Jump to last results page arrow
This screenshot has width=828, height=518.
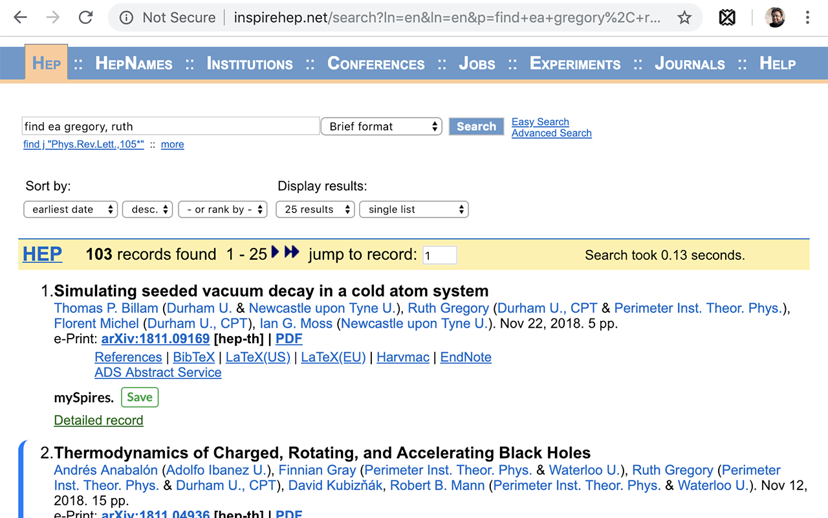pyautogui.click(x=292, y=253)
